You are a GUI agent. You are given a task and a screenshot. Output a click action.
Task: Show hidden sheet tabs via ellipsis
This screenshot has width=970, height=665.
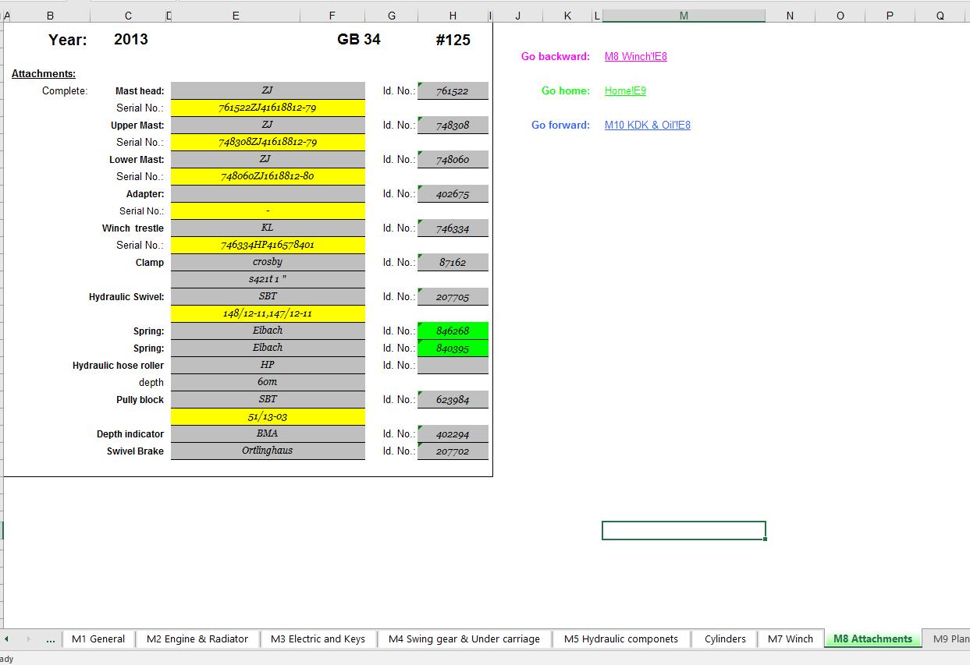(x=51, y=638)
